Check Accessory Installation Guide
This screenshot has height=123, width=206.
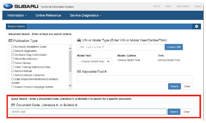click(x=13, y=46)
